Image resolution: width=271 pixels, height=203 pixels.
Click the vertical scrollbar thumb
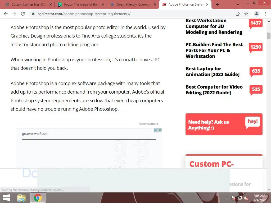pos(269,36)
